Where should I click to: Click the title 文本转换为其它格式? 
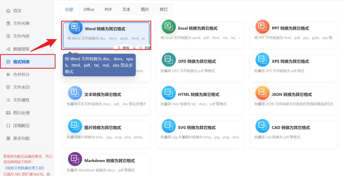[x=103, y=95]
